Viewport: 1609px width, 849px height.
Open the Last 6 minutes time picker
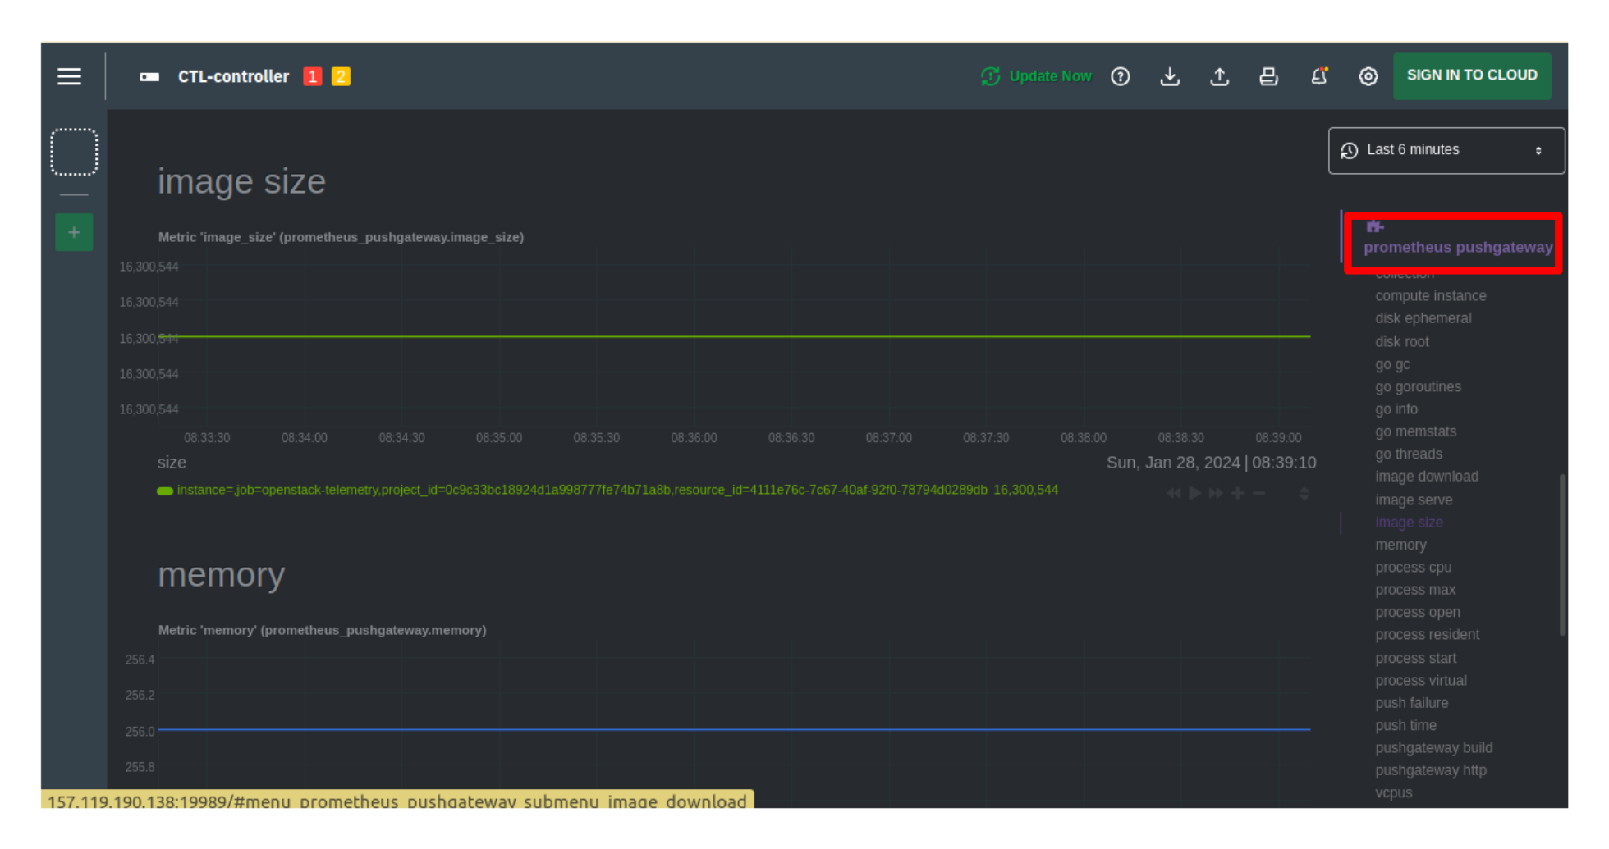[1446, 150]
